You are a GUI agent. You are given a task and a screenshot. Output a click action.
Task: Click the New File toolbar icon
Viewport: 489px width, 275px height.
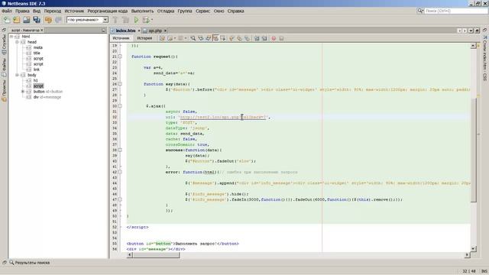7,20
